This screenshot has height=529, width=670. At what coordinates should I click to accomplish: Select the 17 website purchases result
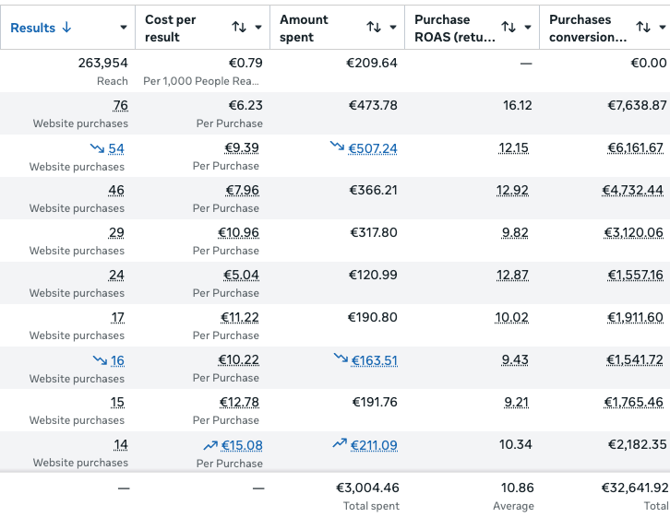point(118,317)
